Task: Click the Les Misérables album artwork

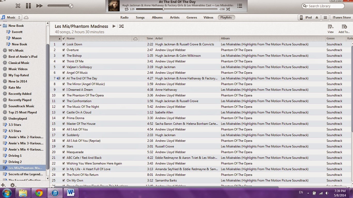Action: tap(114, 6)
